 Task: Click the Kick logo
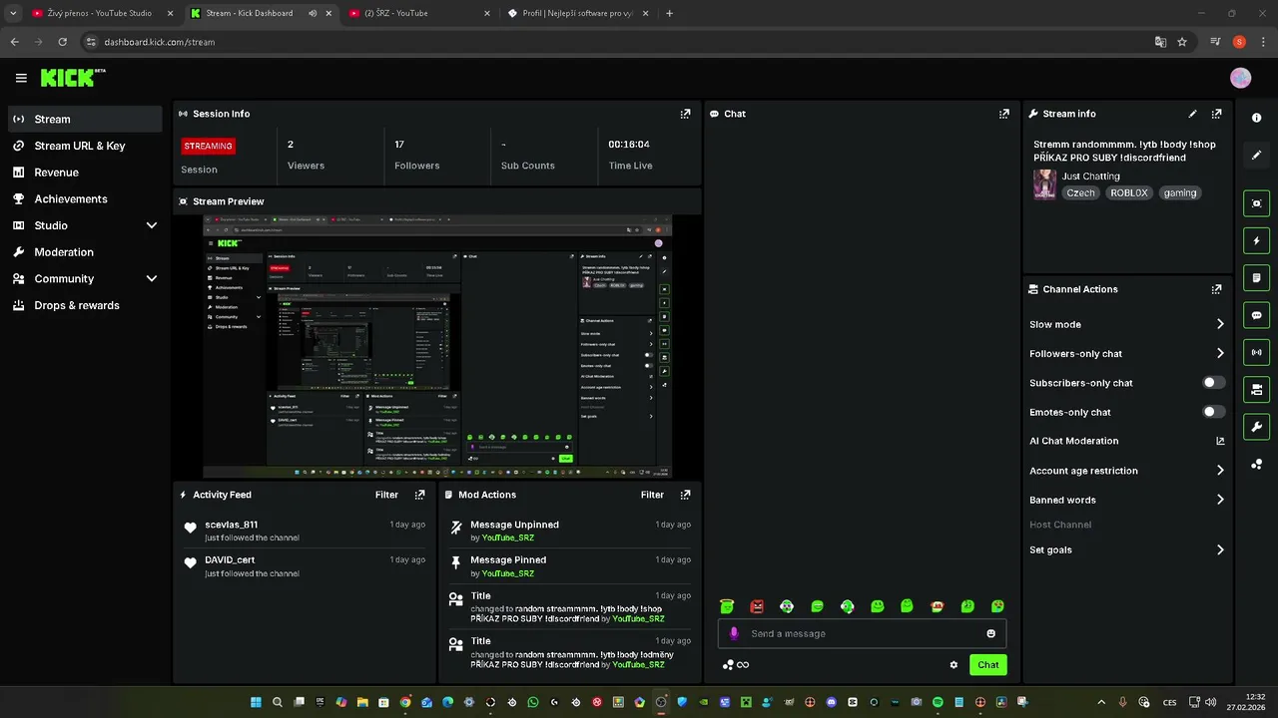tap(73, 78)
